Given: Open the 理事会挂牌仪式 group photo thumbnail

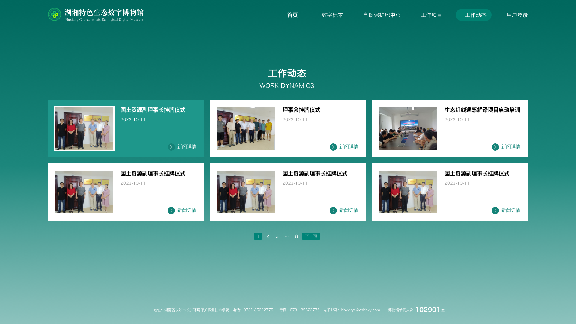Looking at the screenshot, I should [x=246, y=128].
